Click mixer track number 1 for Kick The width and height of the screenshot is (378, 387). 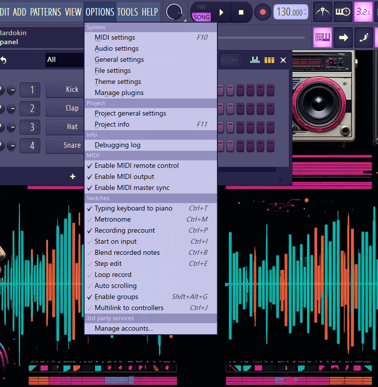point(30,90)
